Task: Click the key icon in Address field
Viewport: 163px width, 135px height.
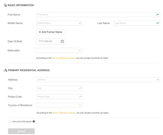Action: 158,80
